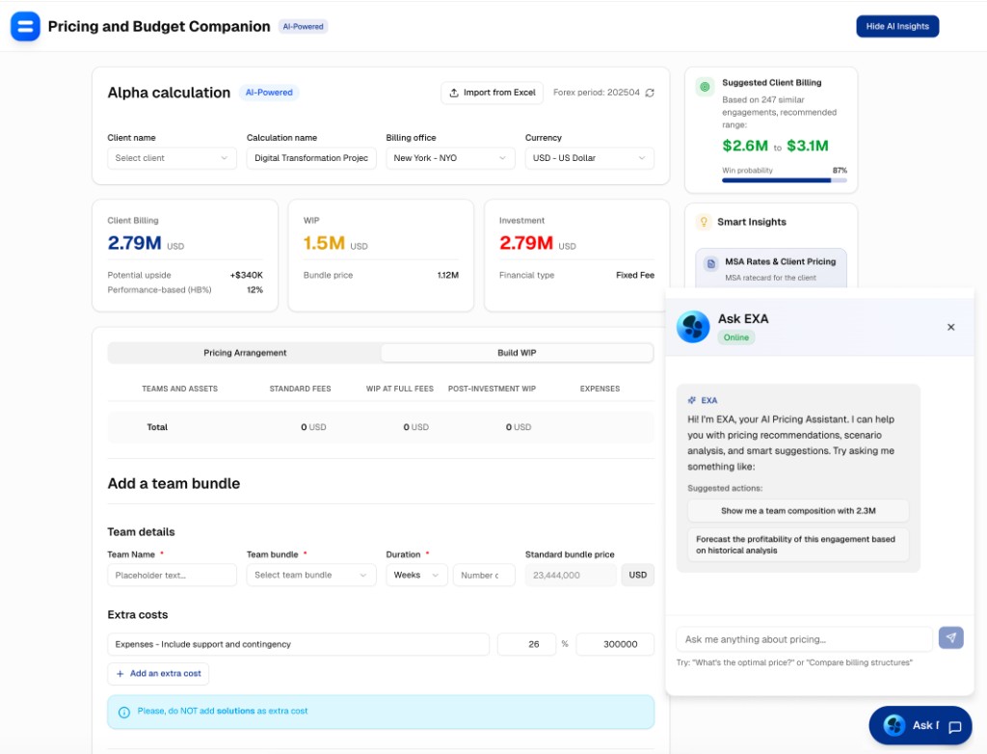Open the floating Ask EXA chat bubble
987x754 pixels.
920,724
